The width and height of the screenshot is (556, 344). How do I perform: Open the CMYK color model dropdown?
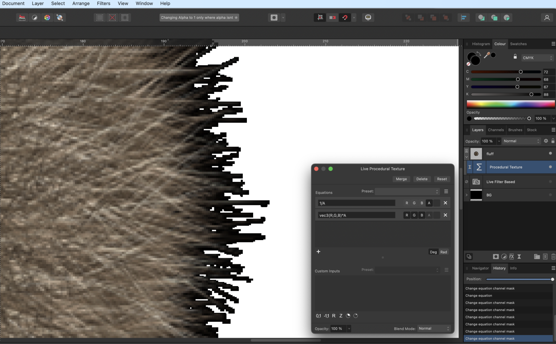pos(537,58)
